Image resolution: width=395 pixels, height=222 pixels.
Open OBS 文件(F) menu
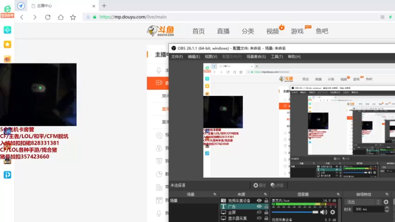[x=177, y=57]
